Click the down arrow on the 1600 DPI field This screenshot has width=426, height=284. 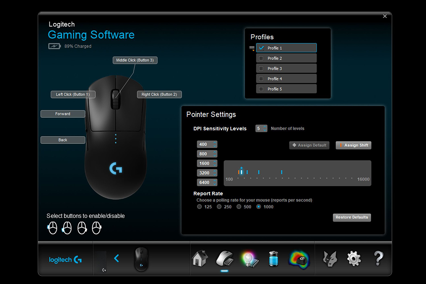click(x=215, y=165)
